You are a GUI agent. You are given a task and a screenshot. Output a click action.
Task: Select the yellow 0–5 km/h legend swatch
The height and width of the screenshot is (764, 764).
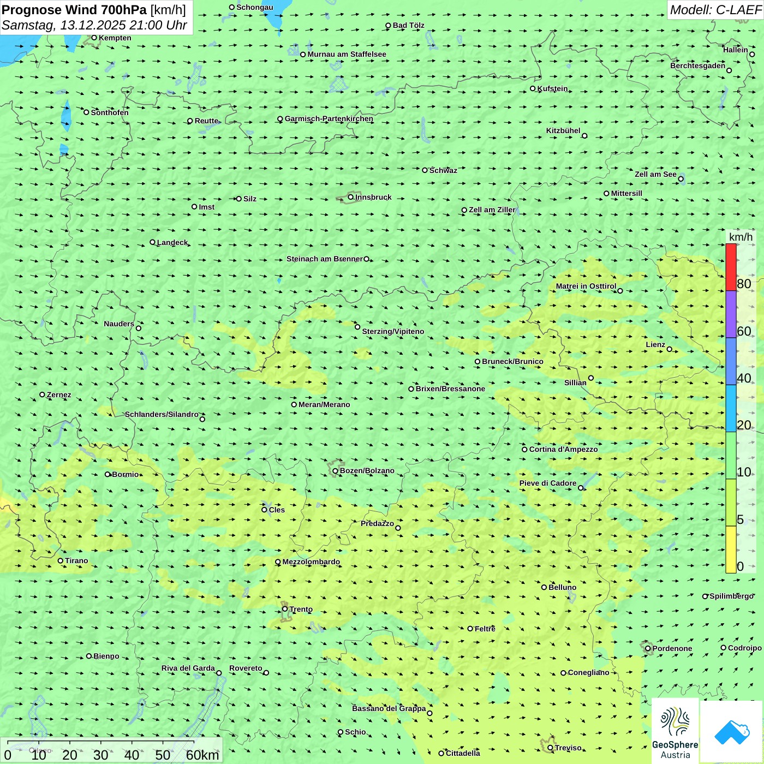[x=731, y=549]
